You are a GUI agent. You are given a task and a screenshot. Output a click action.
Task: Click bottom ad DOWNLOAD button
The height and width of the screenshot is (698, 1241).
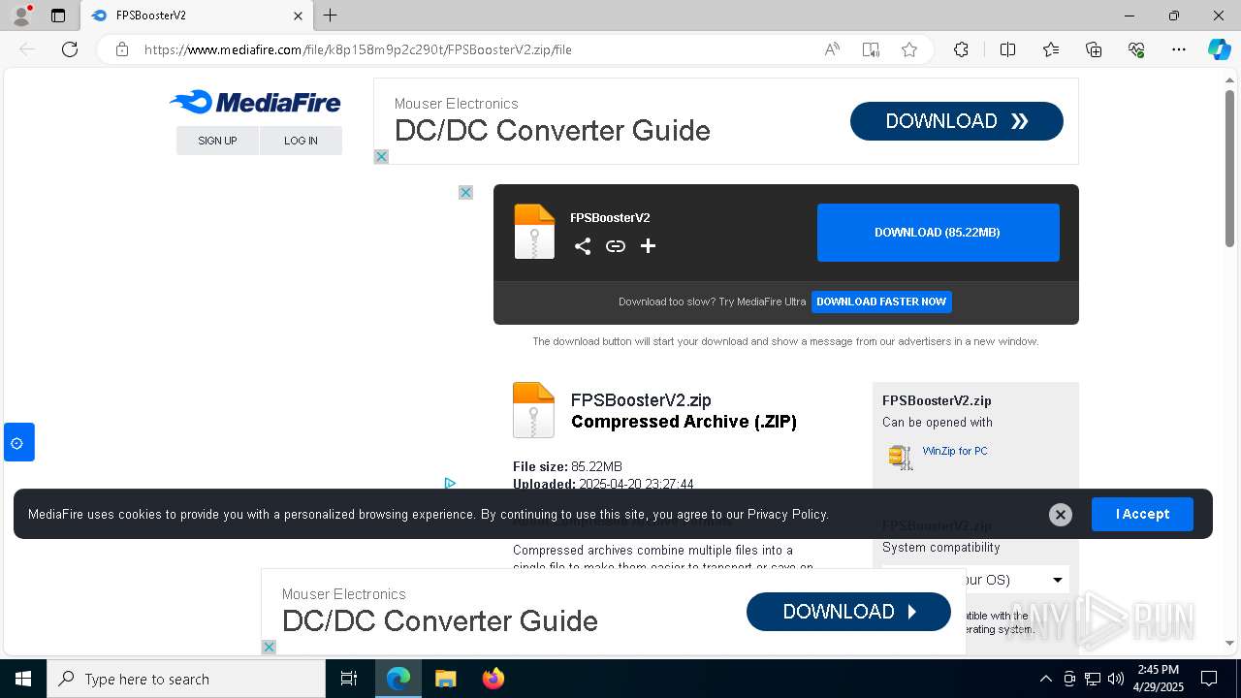(848, 612)
